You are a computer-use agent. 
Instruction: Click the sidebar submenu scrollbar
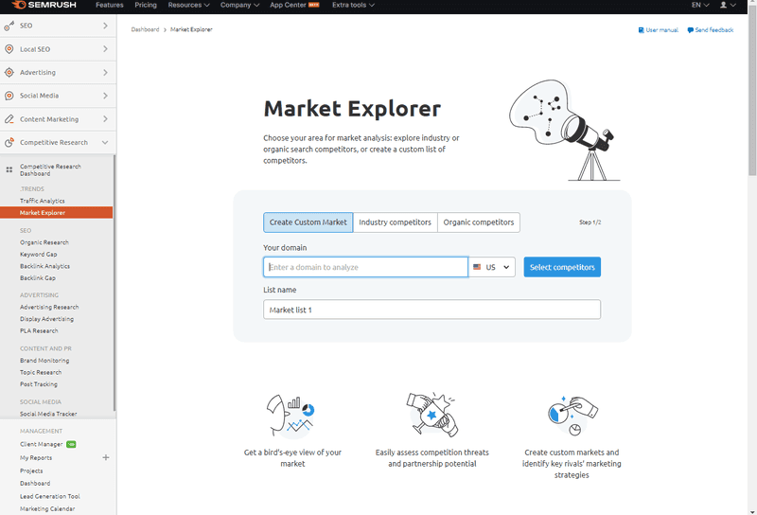[114, 283]
